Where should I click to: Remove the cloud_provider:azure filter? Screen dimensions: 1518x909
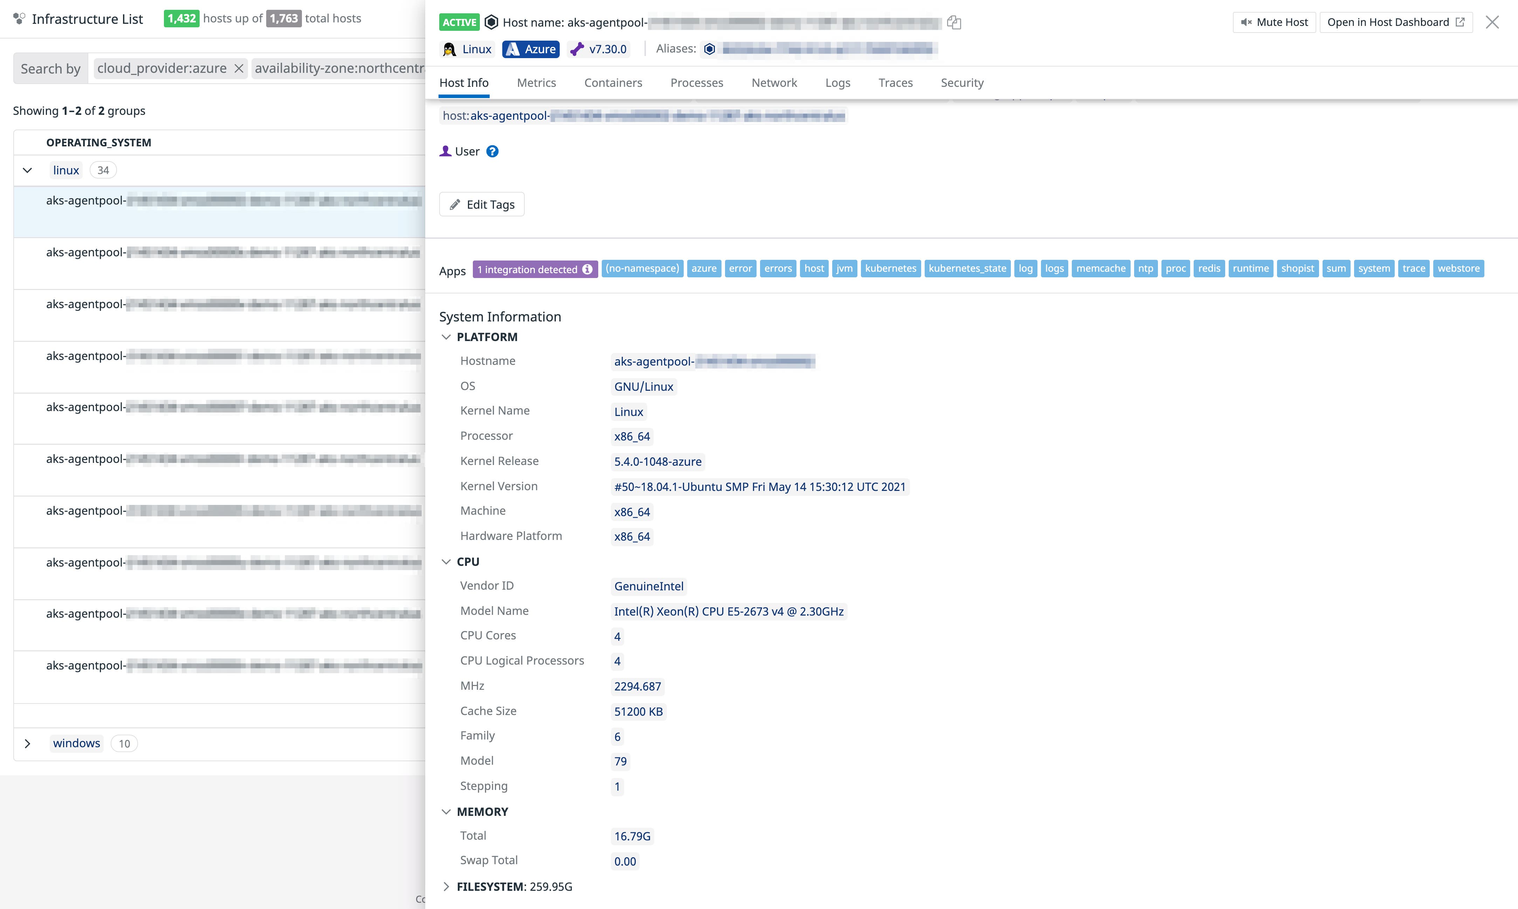[x=238, y=69]
